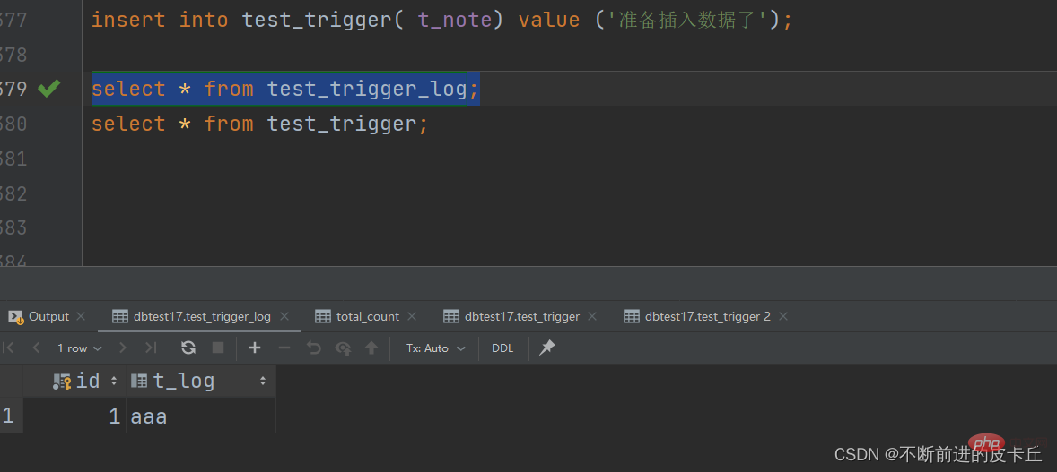
Task: Open the Tx: Auto transaction mode dropdown
Action: (435, 348)
